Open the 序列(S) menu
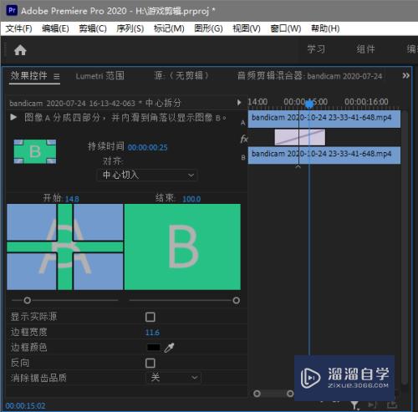418x412 pixels. coord(130,28)
